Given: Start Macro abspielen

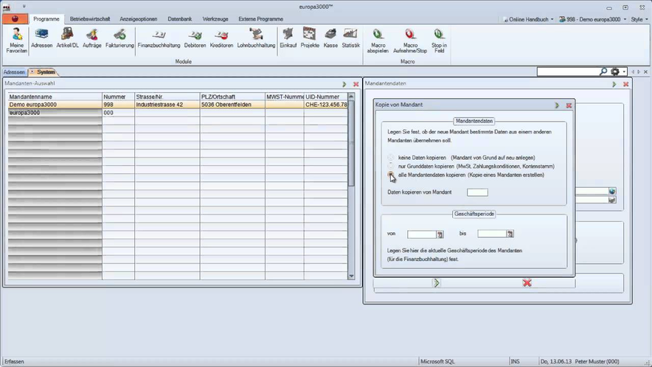Looking at the screenshot, I should pyautogui.click(x=378, y=38).
